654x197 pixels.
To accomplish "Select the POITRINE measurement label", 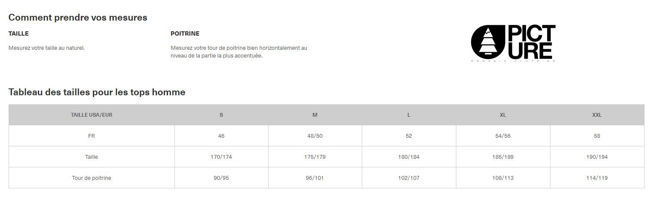I will coord(185,33).
